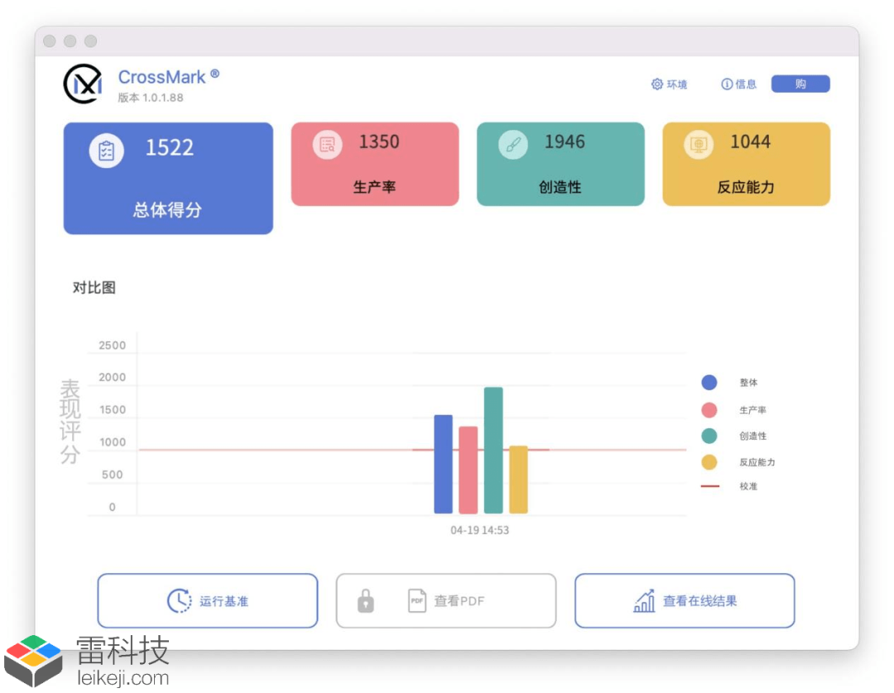Click the document icon on 生产率 card
This screenshot has height=693, width=894.
click(327, 145)
